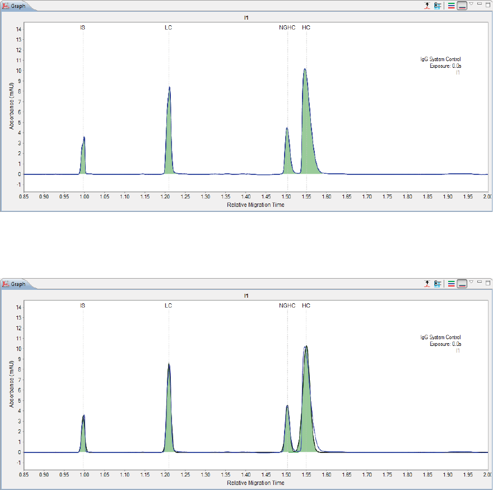Select the lower Graph tab
The height and width of the screenshot is (490, 493).
[x=14, y=284]
